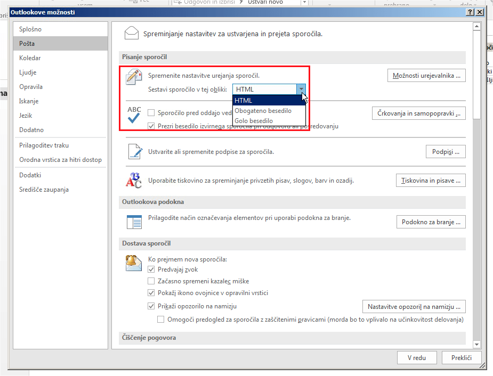Toggle Pokaži ikono ovojnice v opravilni vrstici
The width and height of the screenshot is (493, 376).
(x=151, y=293)
